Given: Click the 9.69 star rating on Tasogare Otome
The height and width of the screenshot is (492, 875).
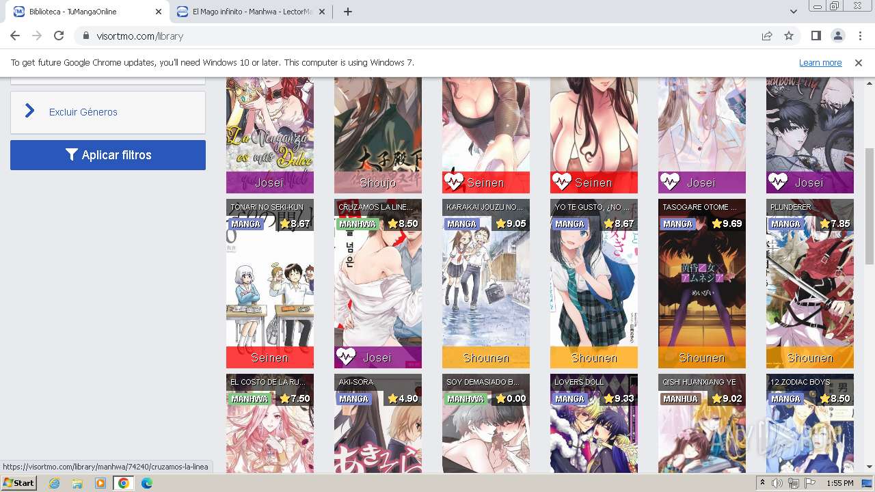Looking at the screenshot, I should tap(727, 223).
